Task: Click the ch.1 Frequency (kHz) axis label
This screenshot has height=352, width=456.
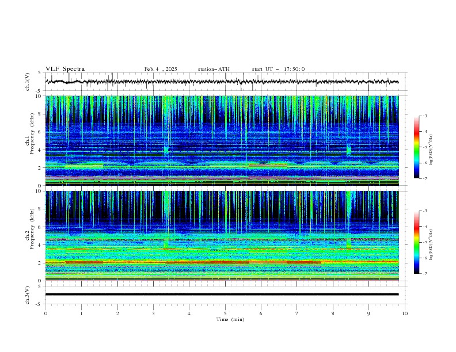Action: coord(29,134)
